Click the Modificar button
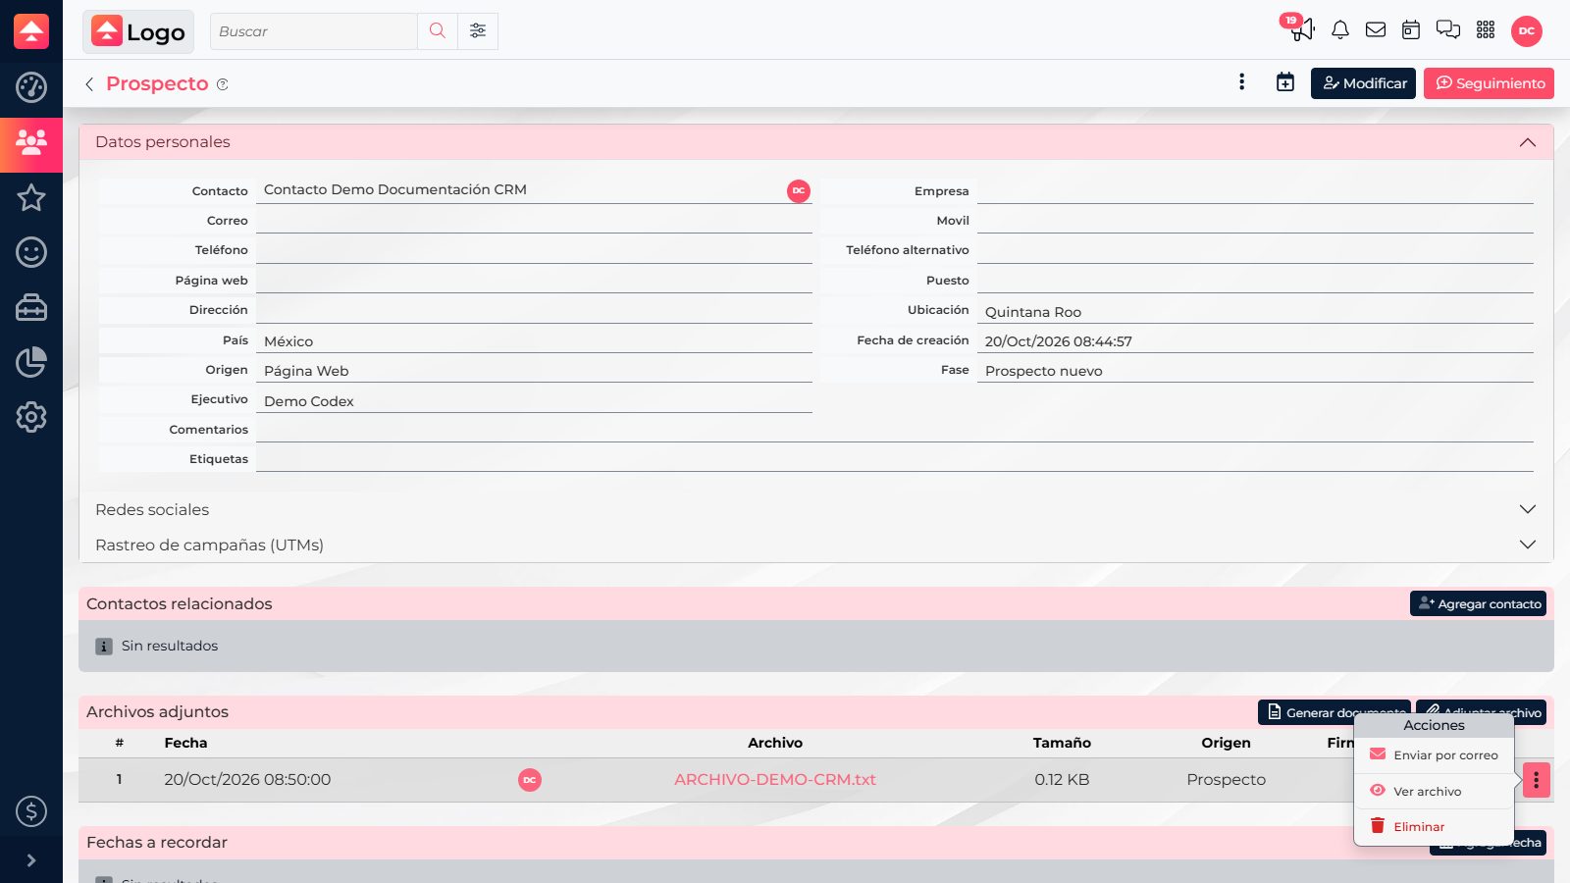The height and width of the screenshot is (883, 1570). pos(1364,83)
